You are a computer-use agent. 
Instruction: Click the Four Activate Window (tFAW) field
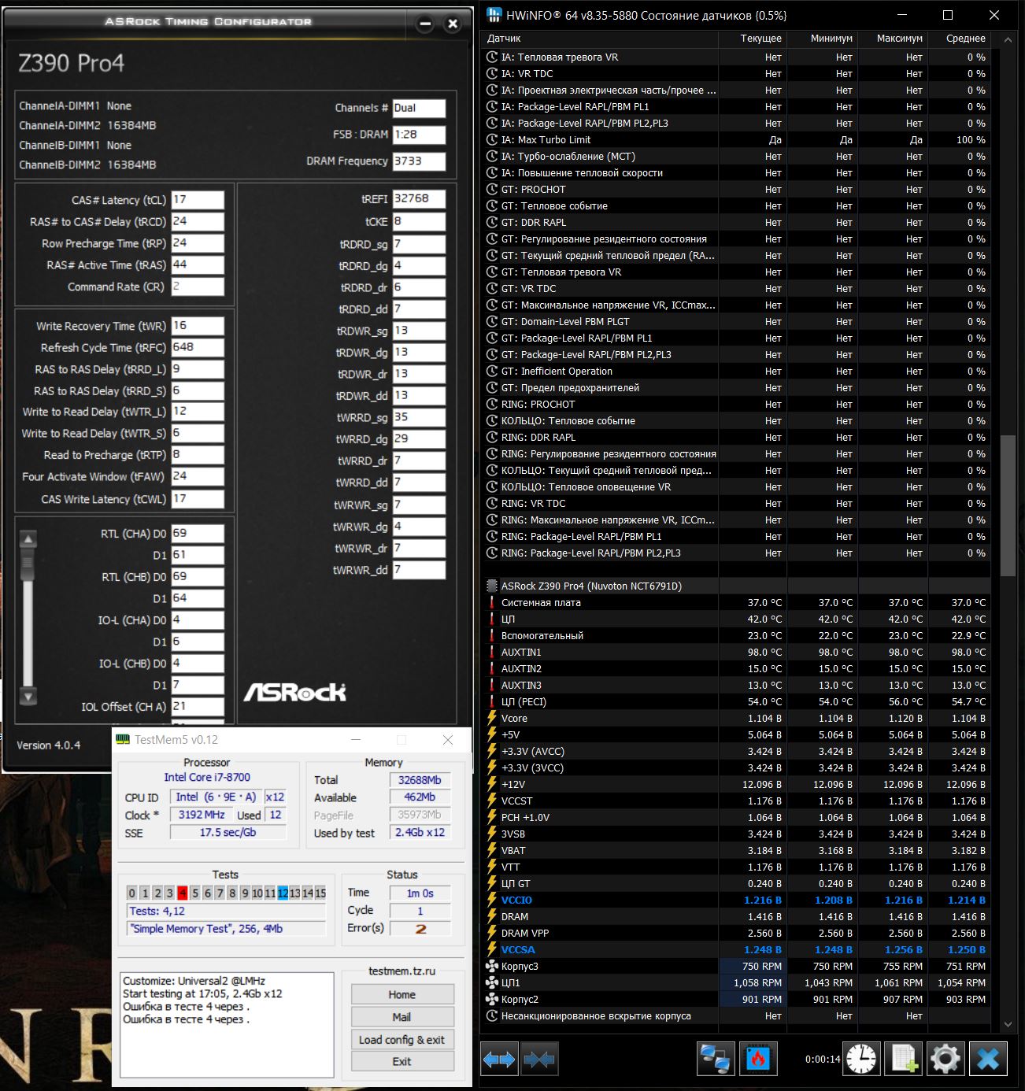tap(198, 476)
